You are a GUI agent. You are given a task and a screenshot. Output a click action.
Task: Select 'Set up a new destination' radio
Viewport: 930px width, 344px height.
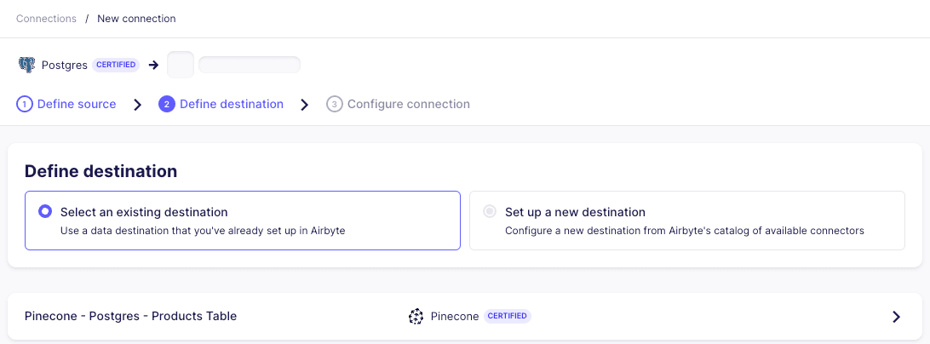490,212
